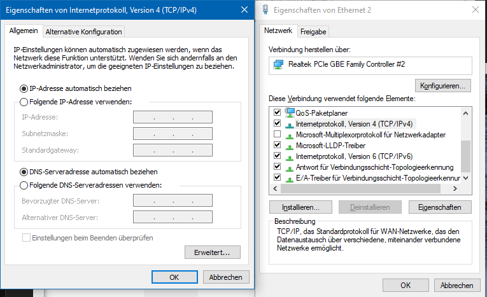
Task: Click the horizontal scroll right arrow
Action: (x=455, y=188)
